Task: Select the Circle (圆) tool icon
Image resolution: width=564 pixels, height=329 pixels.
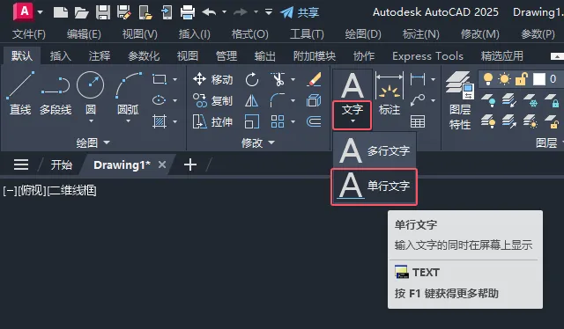Action: [90, 85]
